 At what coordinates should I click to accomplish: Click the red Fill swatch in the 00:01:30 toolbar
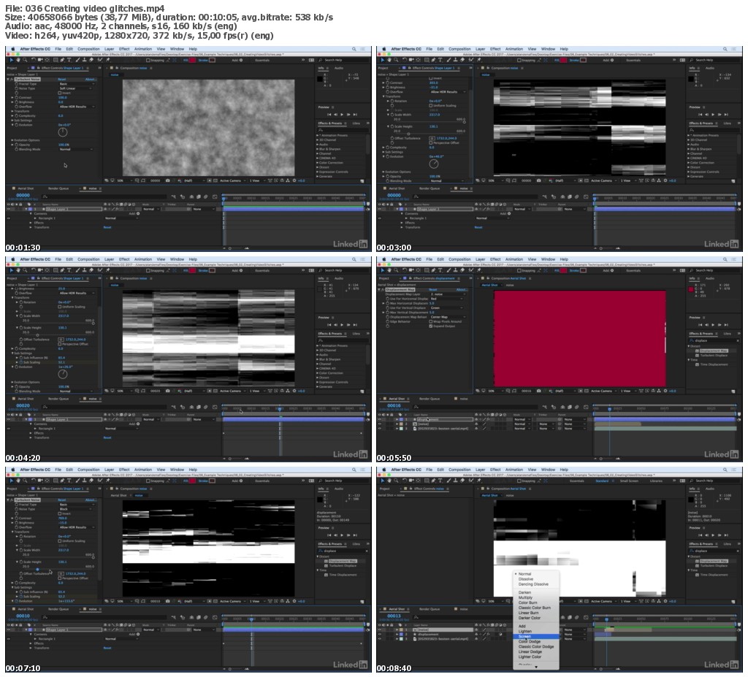[192, 61]
